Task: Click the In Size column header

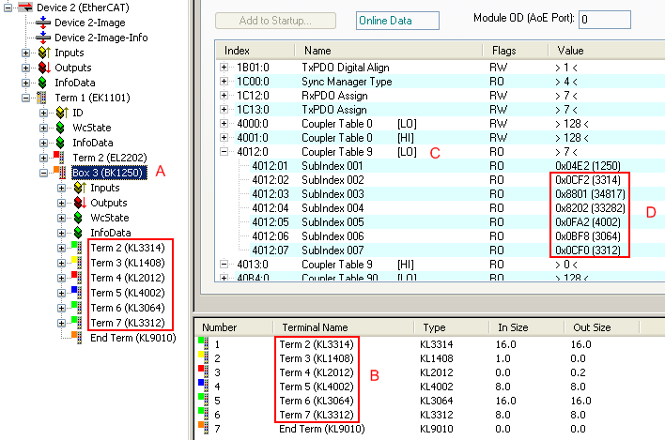Action: tap(525, 327)
